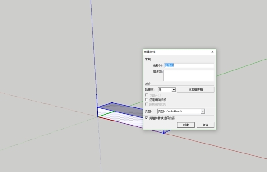The image size is (267, 172).
Task: Click the 设置组件轴 button
Action: (195, 89)
